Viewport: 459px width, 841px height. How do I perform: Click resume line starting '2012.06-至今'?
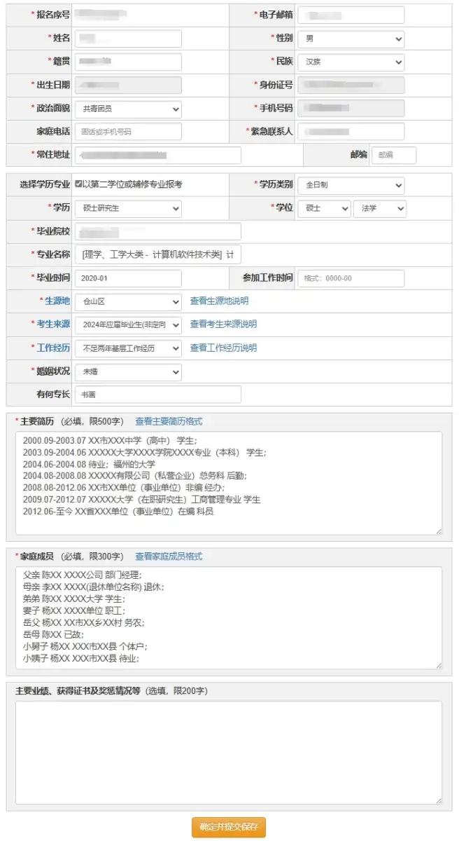pos(118,512)
